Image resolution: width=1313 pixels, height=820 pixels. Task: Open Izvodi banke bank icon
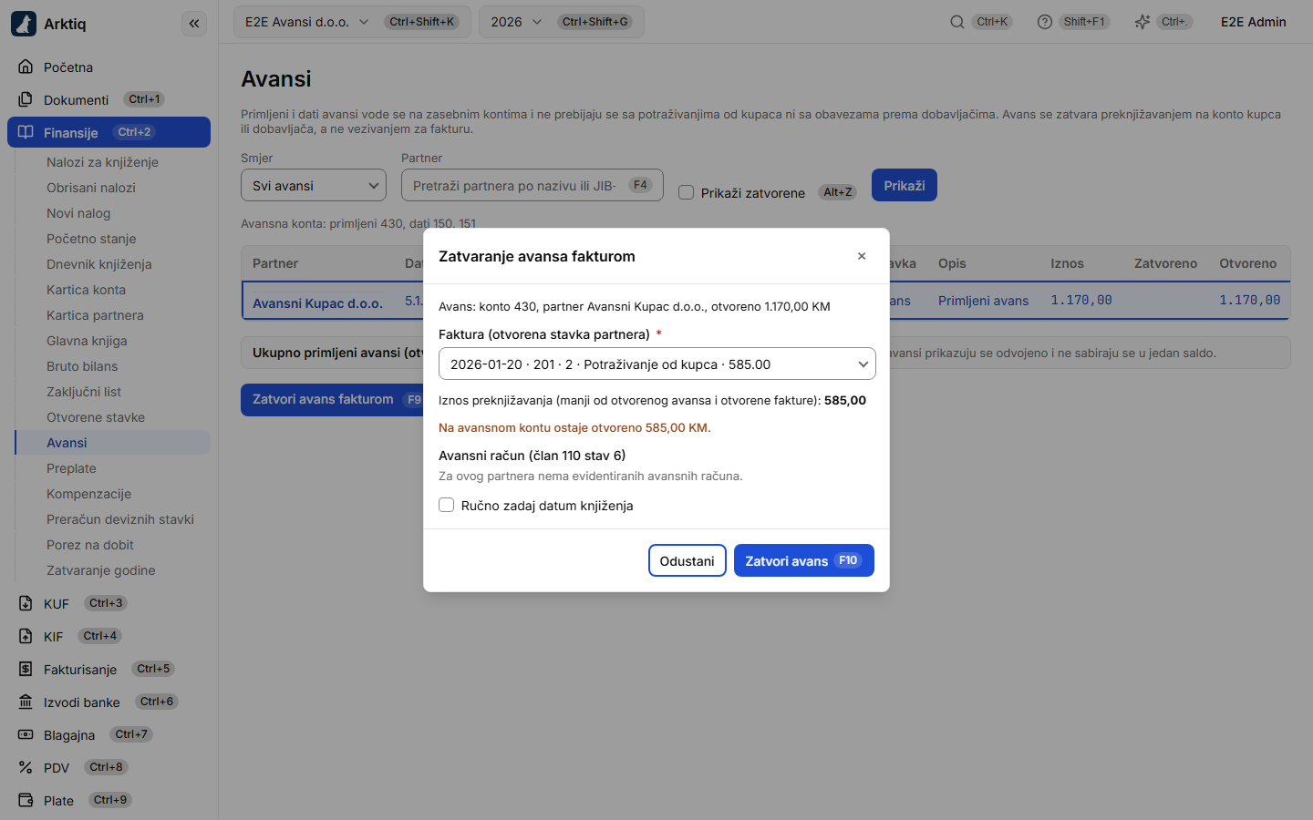26,702
